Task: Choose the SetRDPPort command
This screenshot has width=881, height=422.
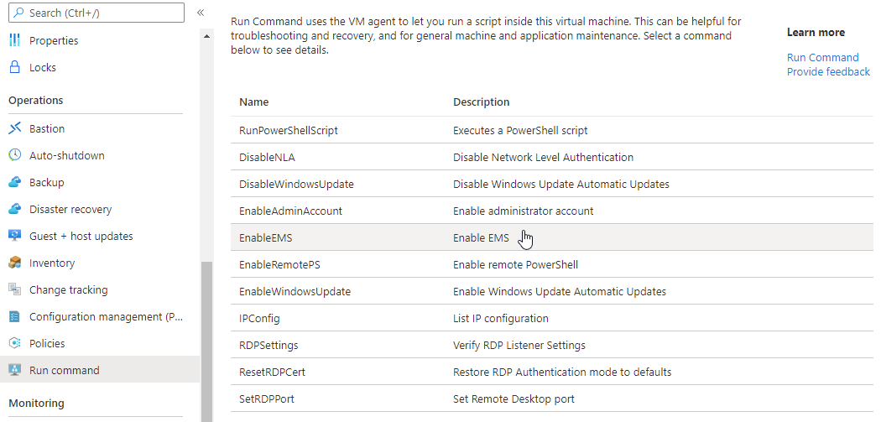Action: coord(267,399)
